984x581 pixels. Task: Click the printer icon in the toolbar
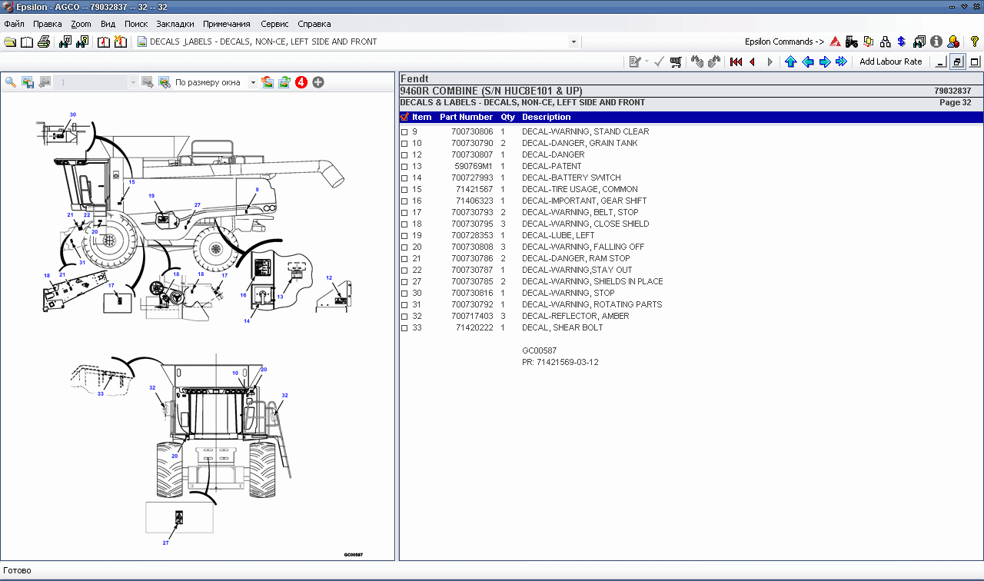pos(44,41)
